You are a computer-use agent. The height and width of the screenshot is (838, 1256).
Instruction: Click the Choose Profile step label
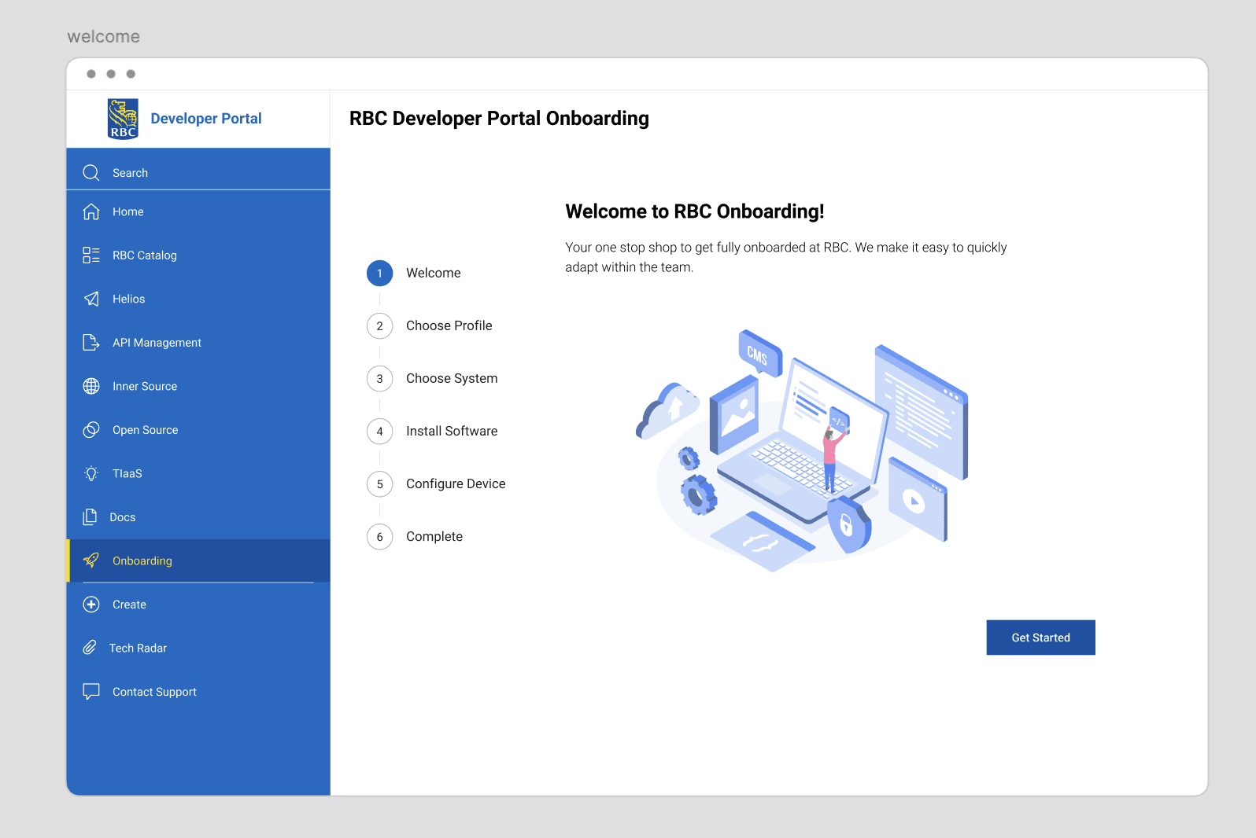(449, 325)
